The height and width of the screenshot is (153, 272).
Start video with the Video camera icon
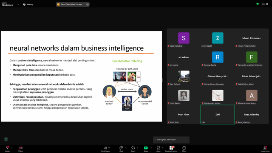[x=20, y=148]
